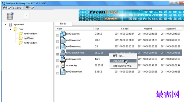
Task: Click the my-t2-linux.vmsd file icon
Action: [63, 46]
